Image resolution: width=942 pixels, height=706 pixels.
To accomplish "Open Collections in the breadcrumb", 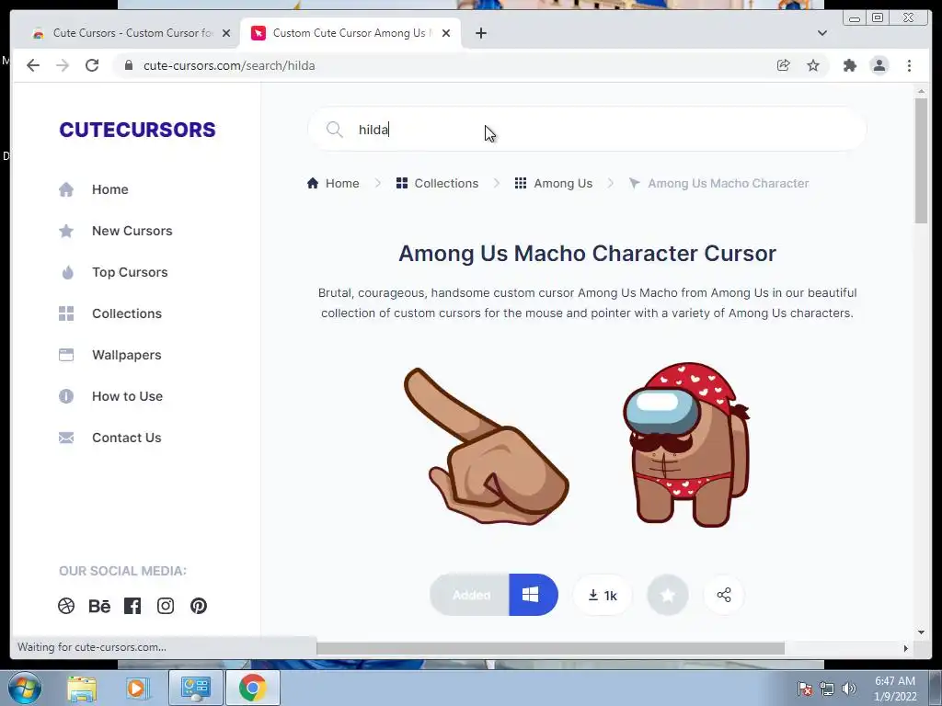I will click(x=437, y=183).
